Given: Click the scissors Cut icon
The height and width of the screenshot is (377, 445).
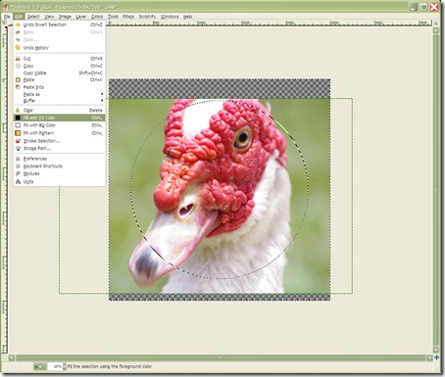Looking at the screenshot, I should click(x=18, y=59).
